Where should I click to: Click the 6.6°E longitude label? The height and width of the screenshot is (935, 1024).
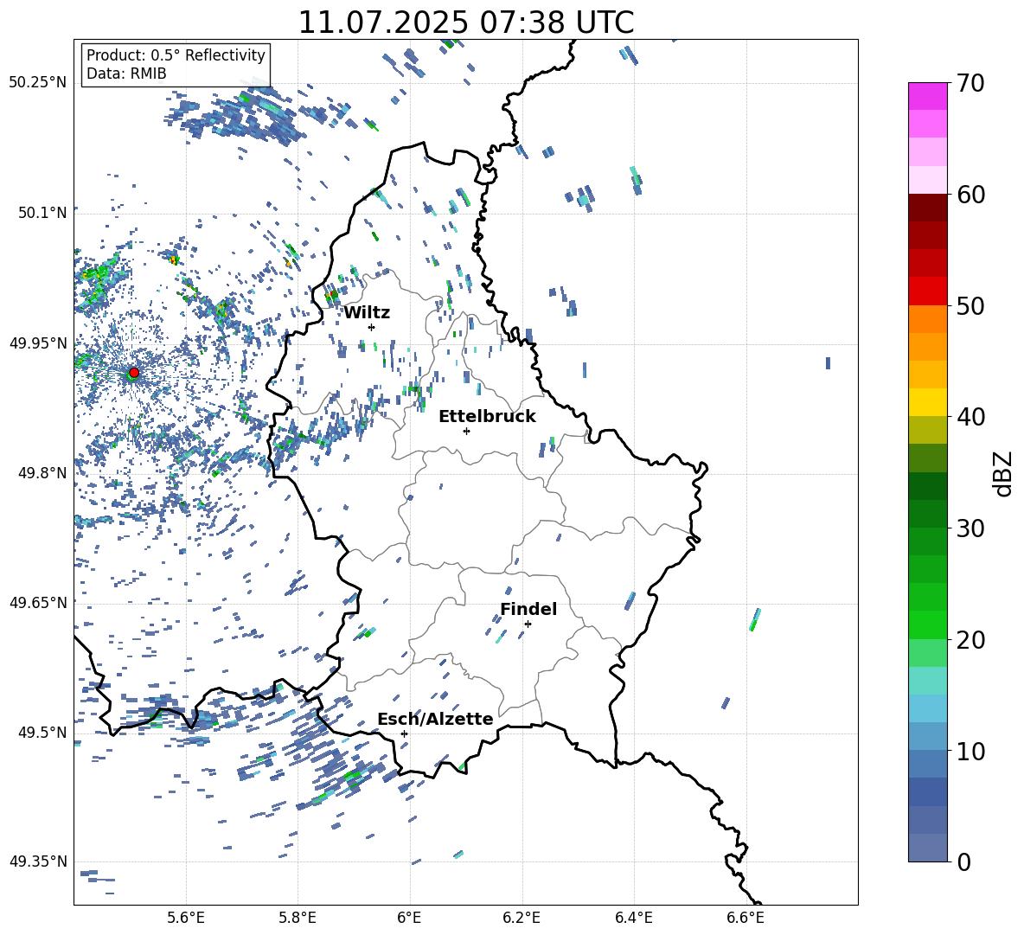click(746, 919)
